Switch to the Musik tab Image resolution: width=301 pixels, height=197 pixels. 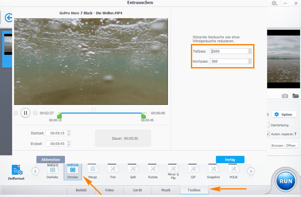point(166,190)
